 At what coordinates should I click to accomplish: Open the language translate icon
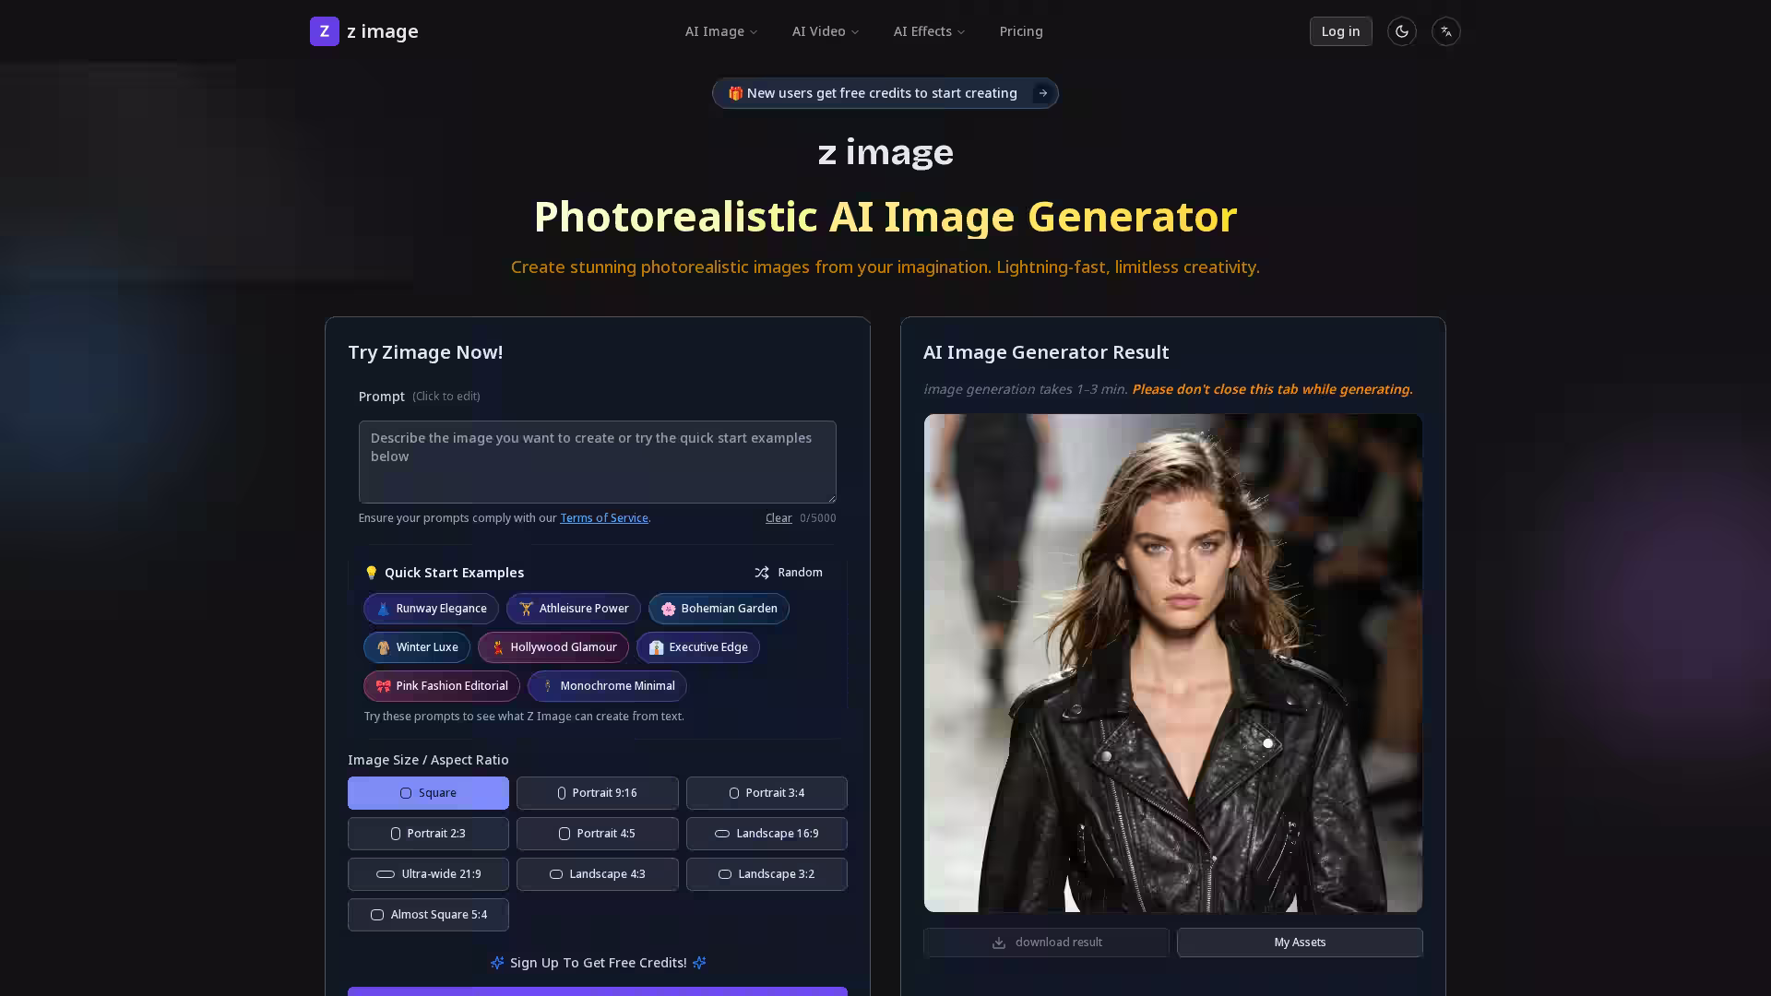(x=1445, y=31)
